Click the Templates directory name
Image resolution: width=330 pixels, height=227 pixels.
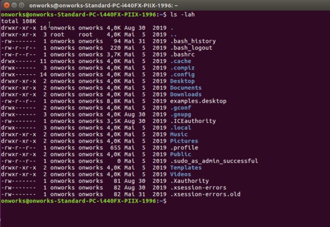tap(186, 168)
